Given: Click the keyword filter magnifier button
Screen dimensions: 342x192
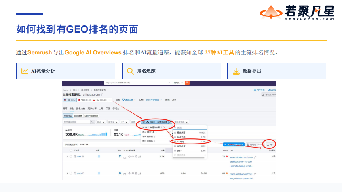Looking at the screenshot, I should [93, 122].
